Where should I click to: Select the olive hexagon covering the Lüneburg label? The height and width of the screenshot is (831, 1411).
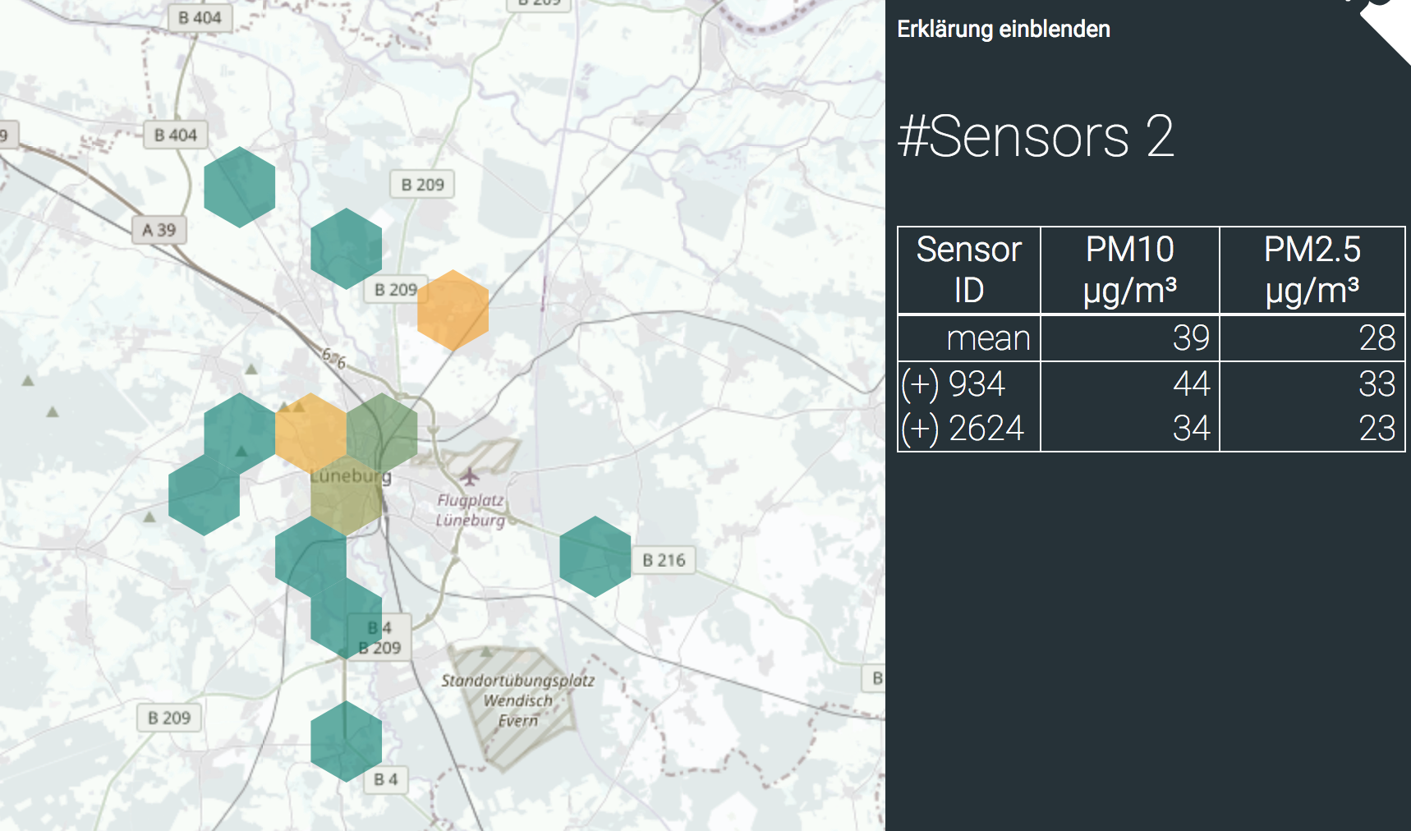tap(347, 495)
